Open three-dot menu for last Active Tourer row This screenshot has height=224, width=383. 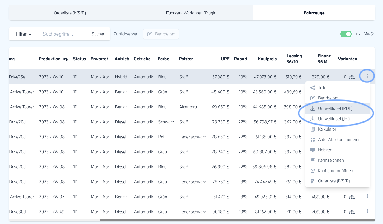click(x=367, y=196)
